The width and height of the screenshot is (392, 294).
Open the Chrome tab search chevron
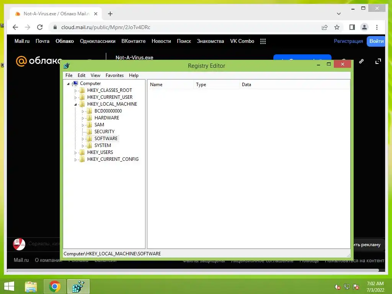tap(338, 14)
